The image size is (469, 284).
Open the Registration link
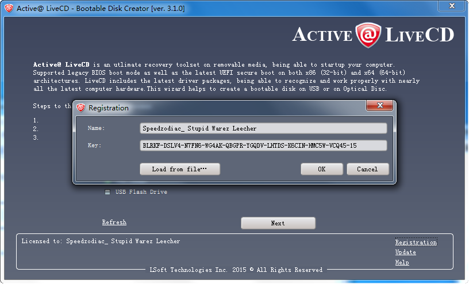click(416, 243)
